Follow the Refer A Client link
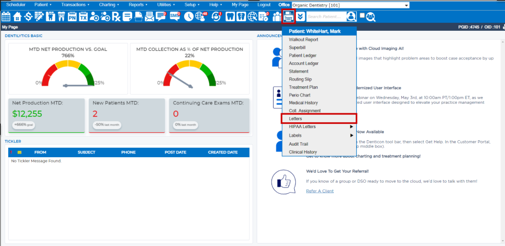 pos(320,191)
